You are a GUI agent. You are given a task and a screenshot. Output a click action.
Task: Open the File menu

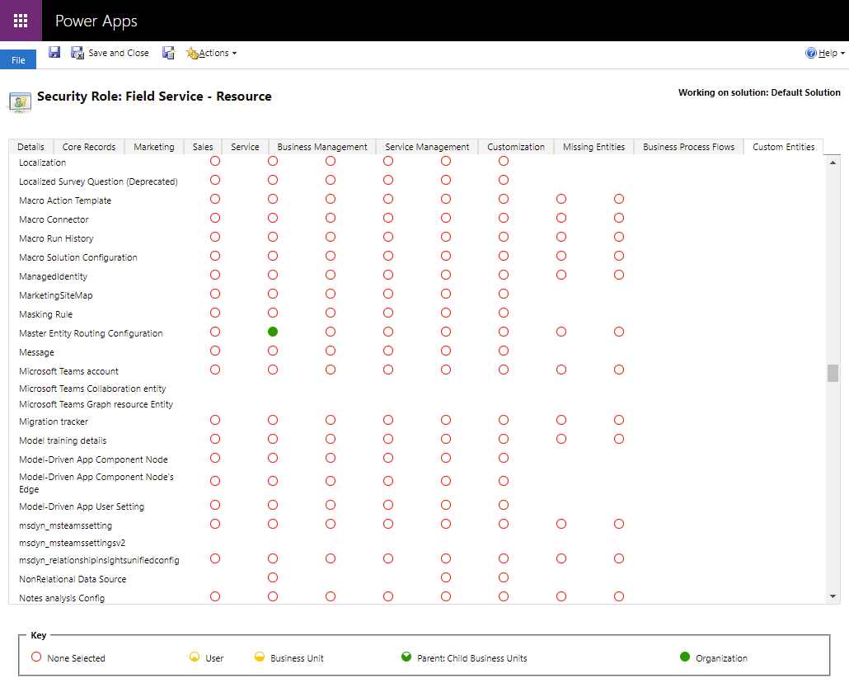[x=18, y=60]
